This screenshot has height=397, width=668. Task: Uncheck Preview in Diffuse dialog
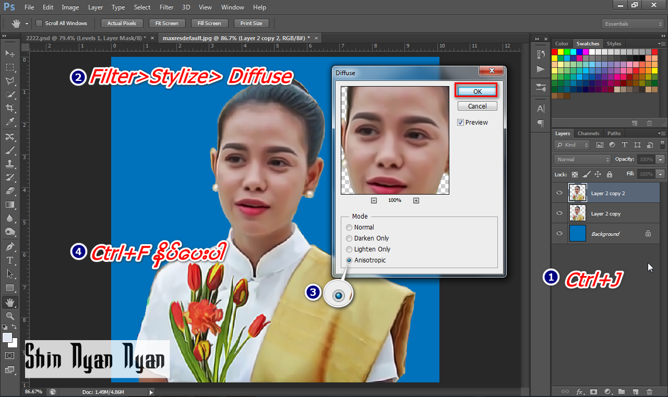460,123
